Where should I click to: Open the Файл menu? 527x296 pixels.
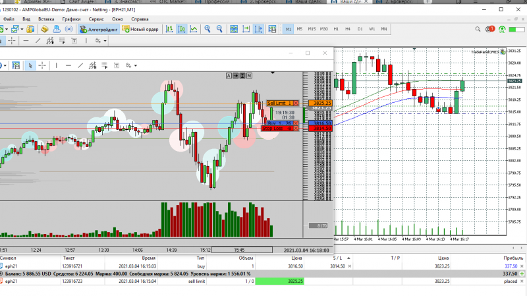(9, 19)
